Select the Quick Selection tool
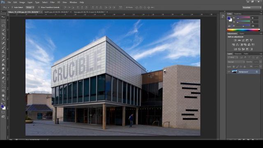 pos(3,30)
